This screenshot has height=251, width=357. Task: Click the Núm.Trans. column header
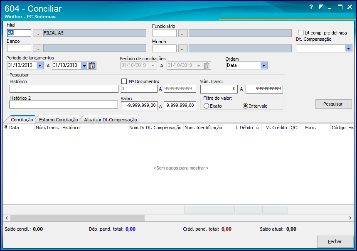pyautogui.click(x=48, y=128)
